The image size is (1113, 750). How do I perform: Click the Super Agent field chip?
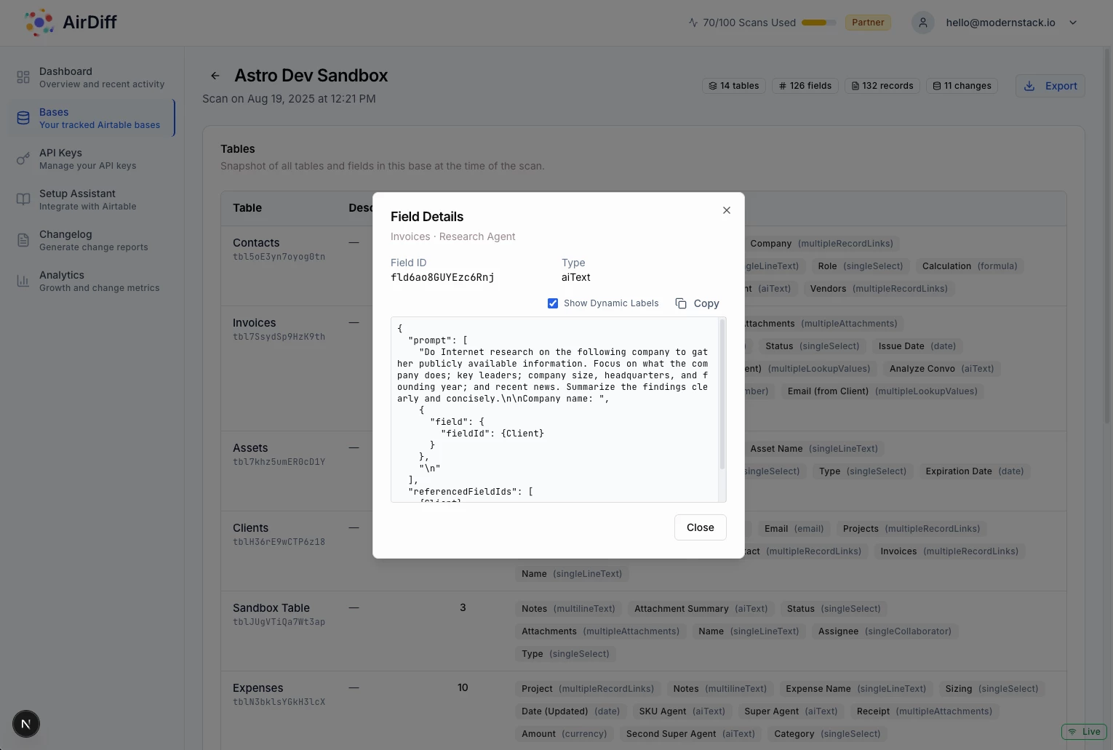791,711
